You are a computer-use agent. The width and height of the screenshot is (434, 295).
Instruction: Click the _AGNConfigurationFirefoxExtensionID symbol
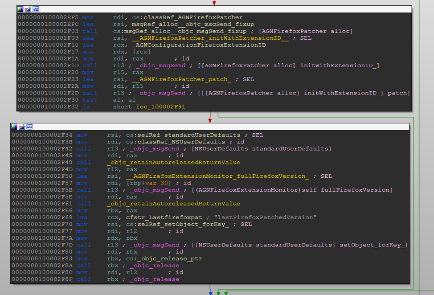(x=199, y=45)
